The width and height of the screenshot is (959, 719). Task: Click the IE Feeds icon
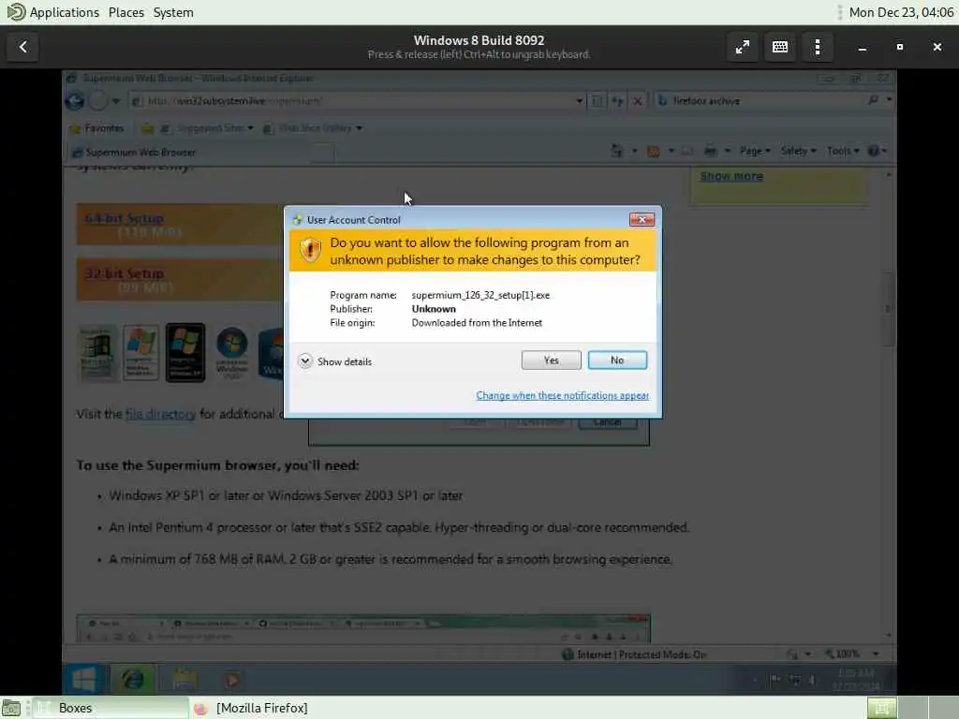click(653, 151)
